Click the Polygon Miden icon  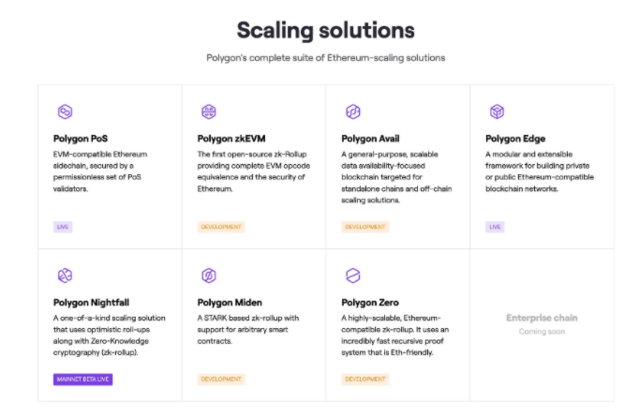pyautogui.click(x=209, y=276)
